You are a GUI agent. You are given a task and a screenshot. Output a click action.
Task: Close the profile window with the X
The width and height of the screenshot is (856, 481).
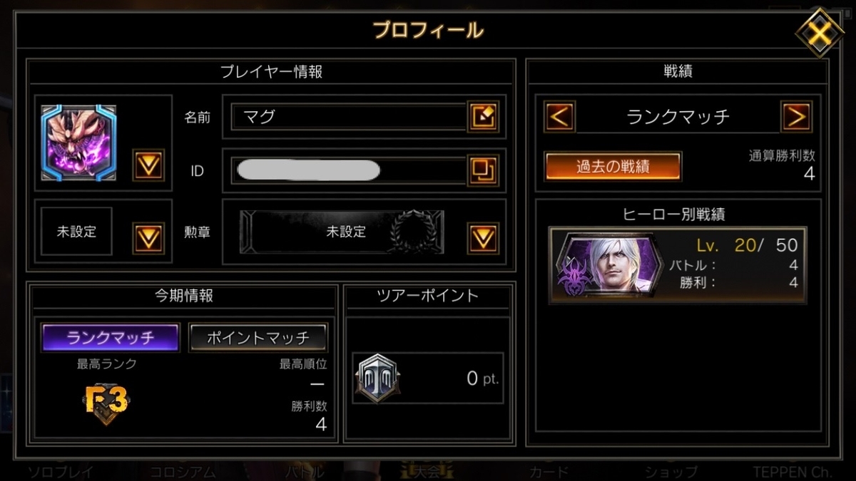[x=820, y=32]
